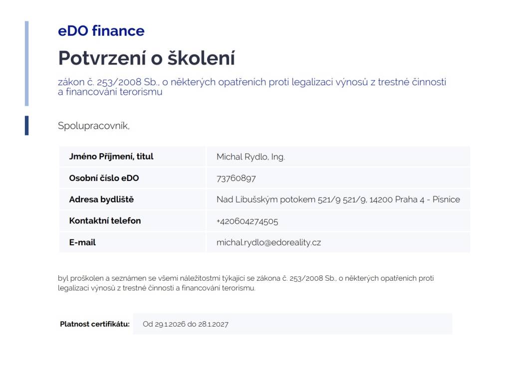511x367 pixels.
Task: Click the 'E-mail' row label
Action: 82,242
